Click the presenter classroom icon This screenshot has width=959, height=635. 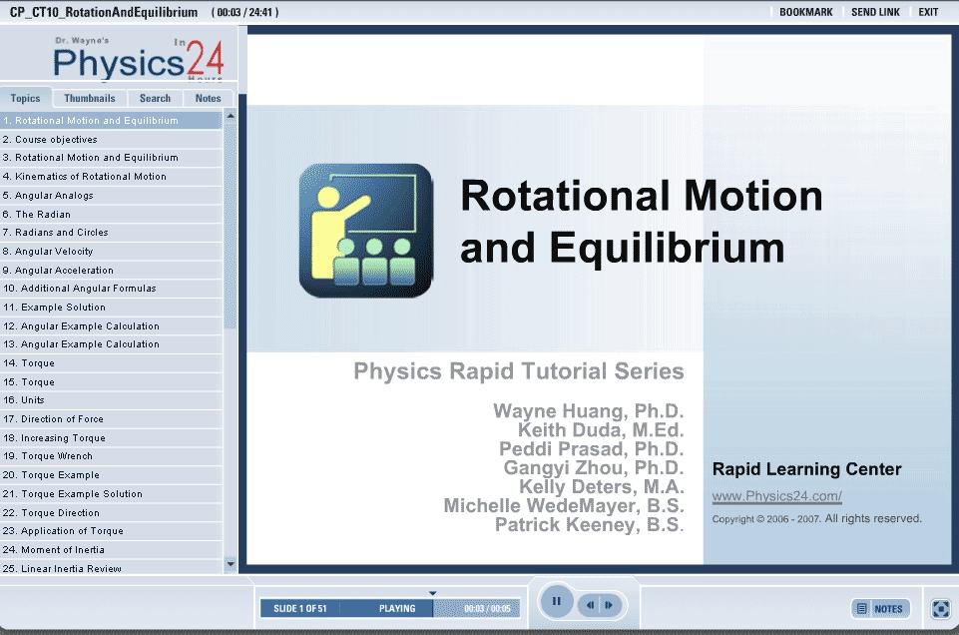[365, 231]
